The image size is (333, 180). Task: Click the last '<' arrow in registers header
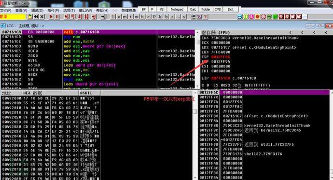(x=326, y=32)
